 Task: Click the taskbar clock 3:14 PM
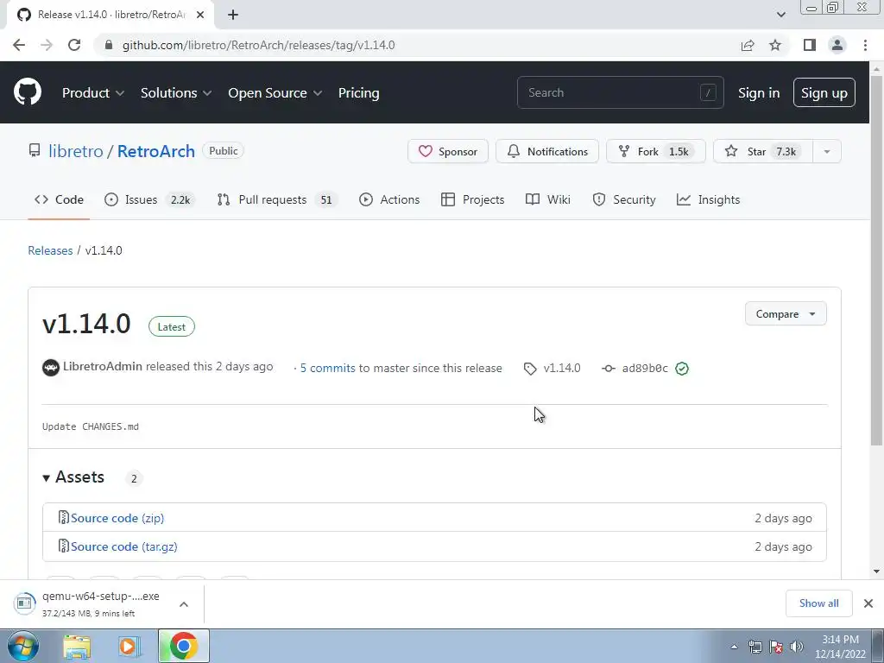(x=840, y=647)
